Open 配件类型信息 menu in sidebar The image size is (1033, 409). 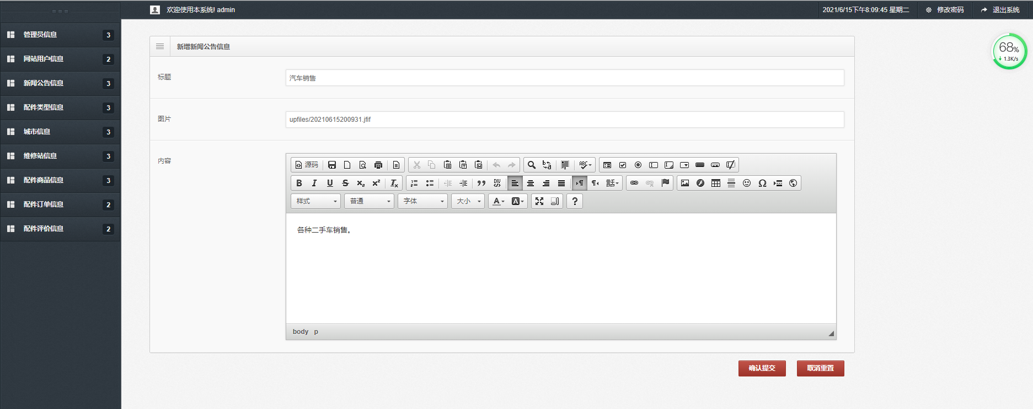coord(60,107)
